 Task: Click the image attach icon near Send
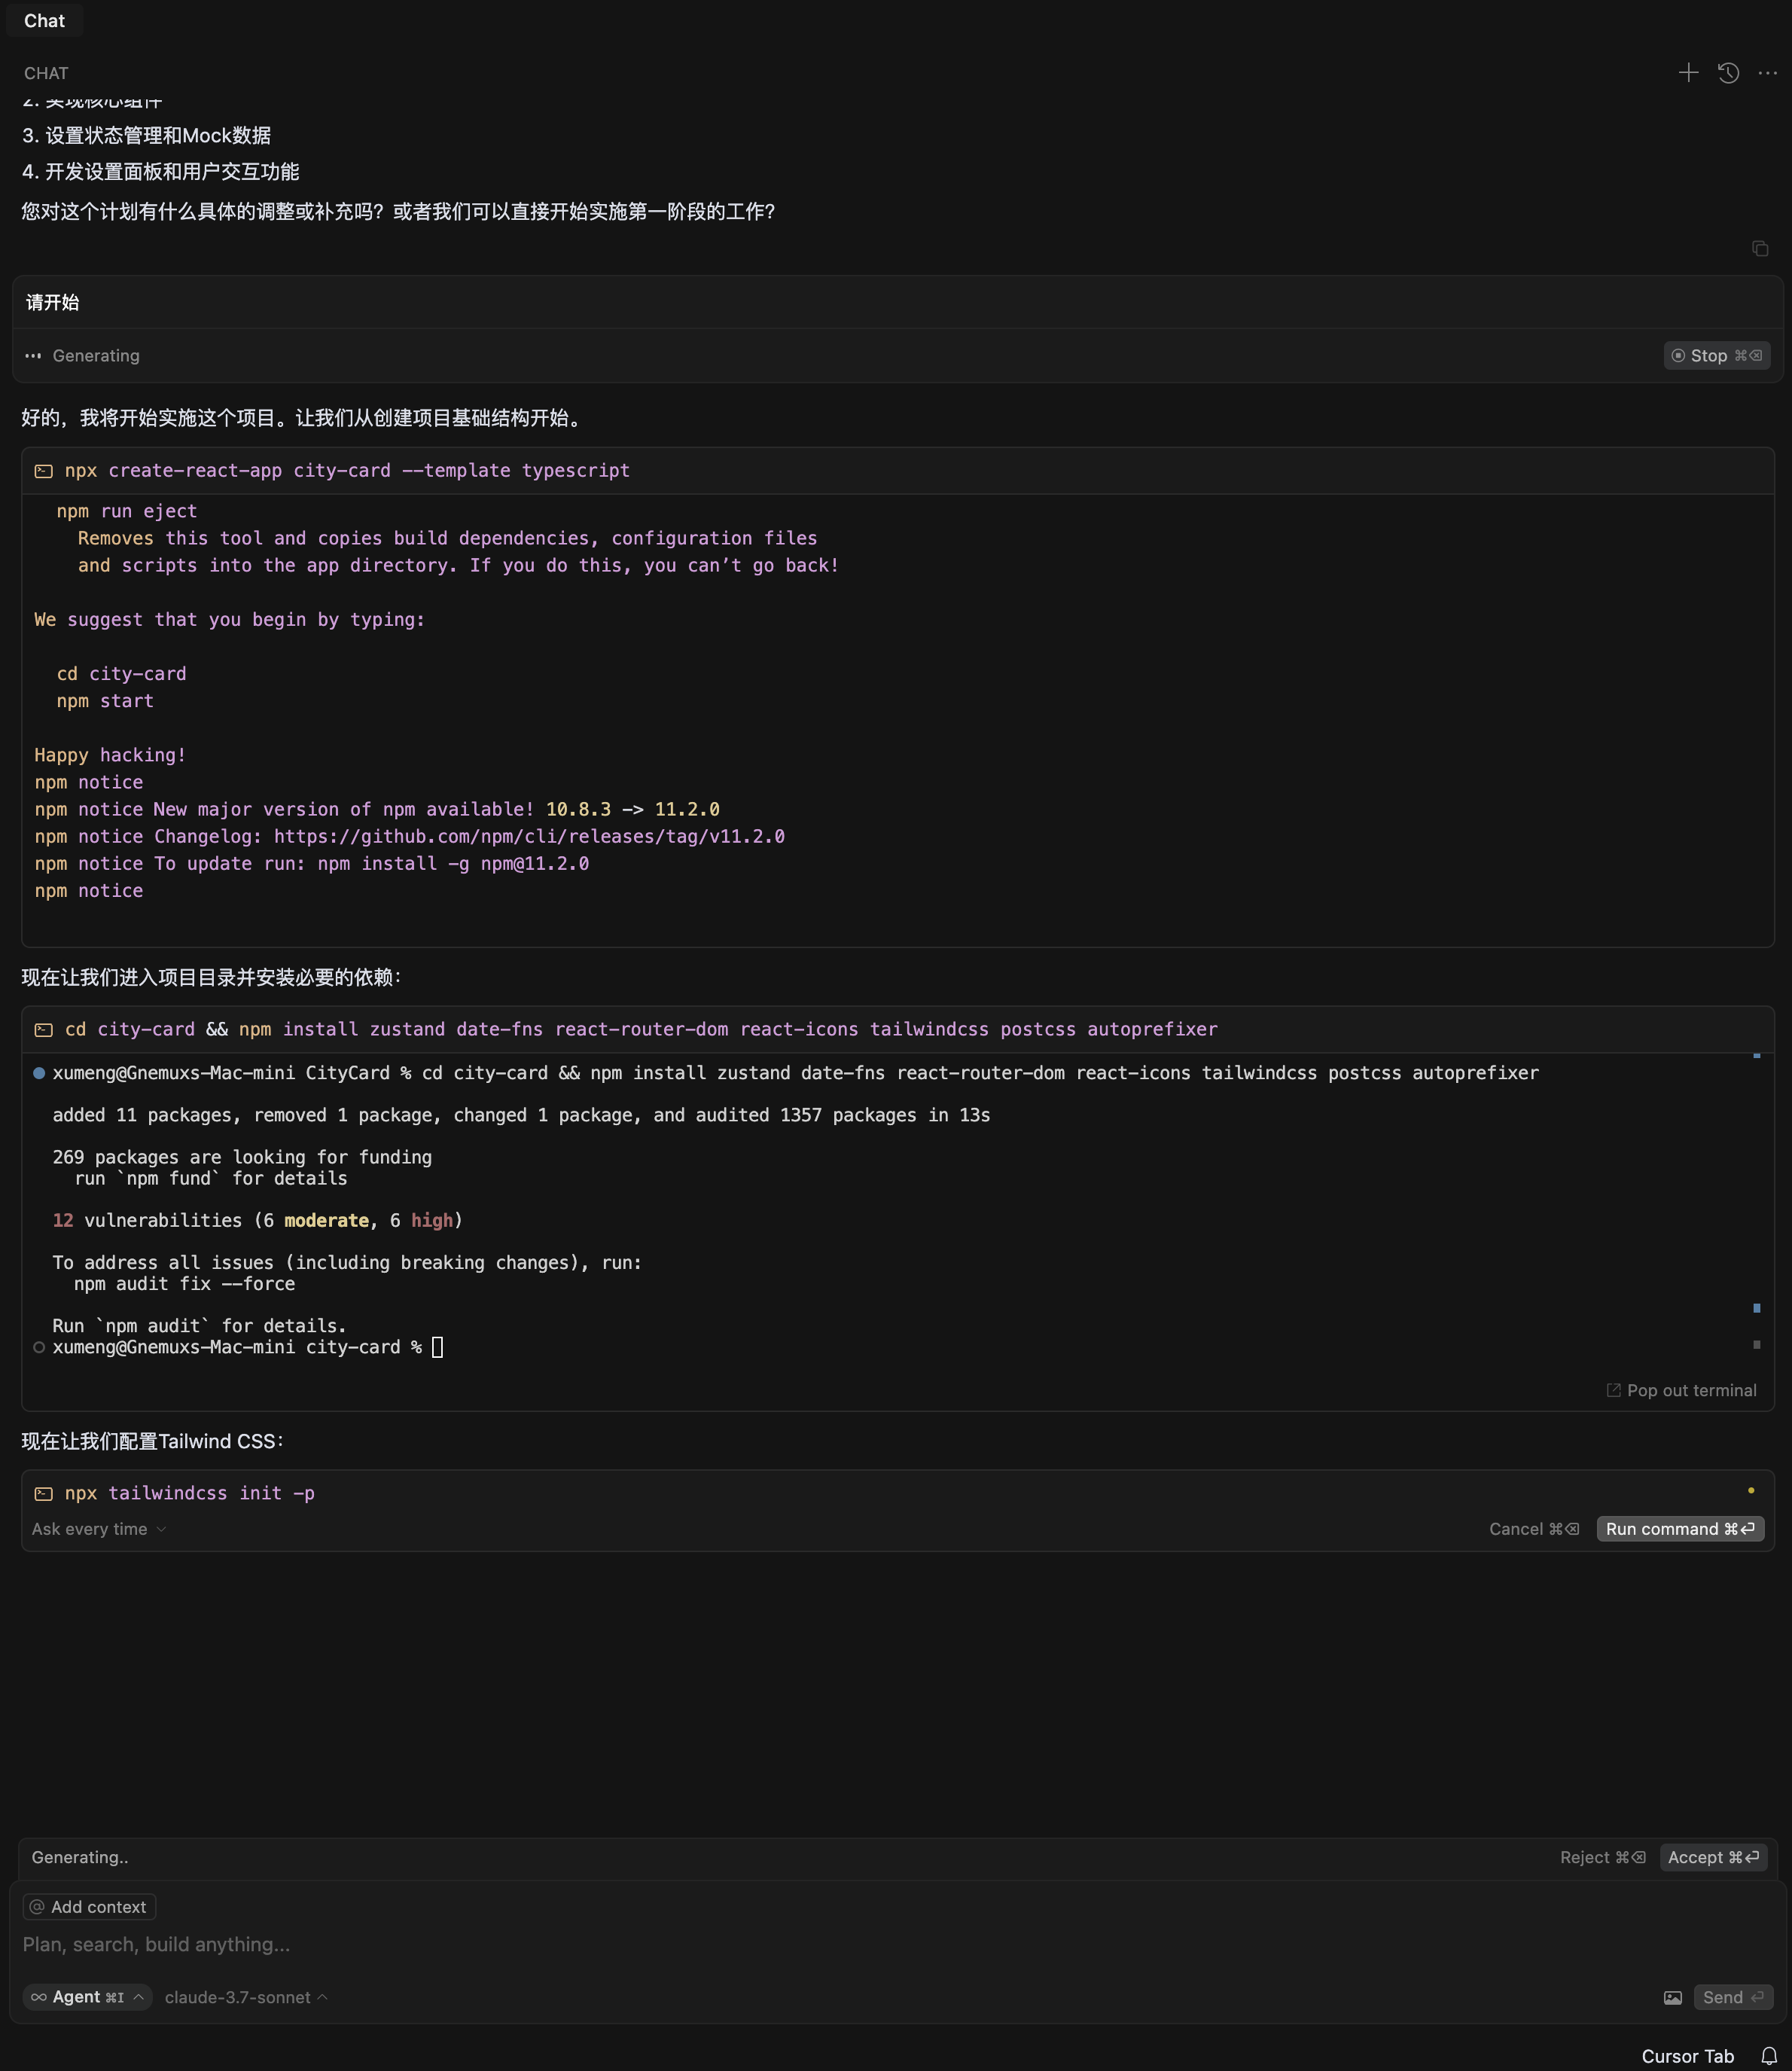[1672, 1997]
